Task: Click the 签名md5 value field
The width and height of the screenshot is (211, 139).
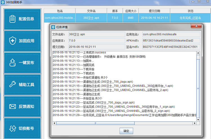Action: (x=171, y=47)
